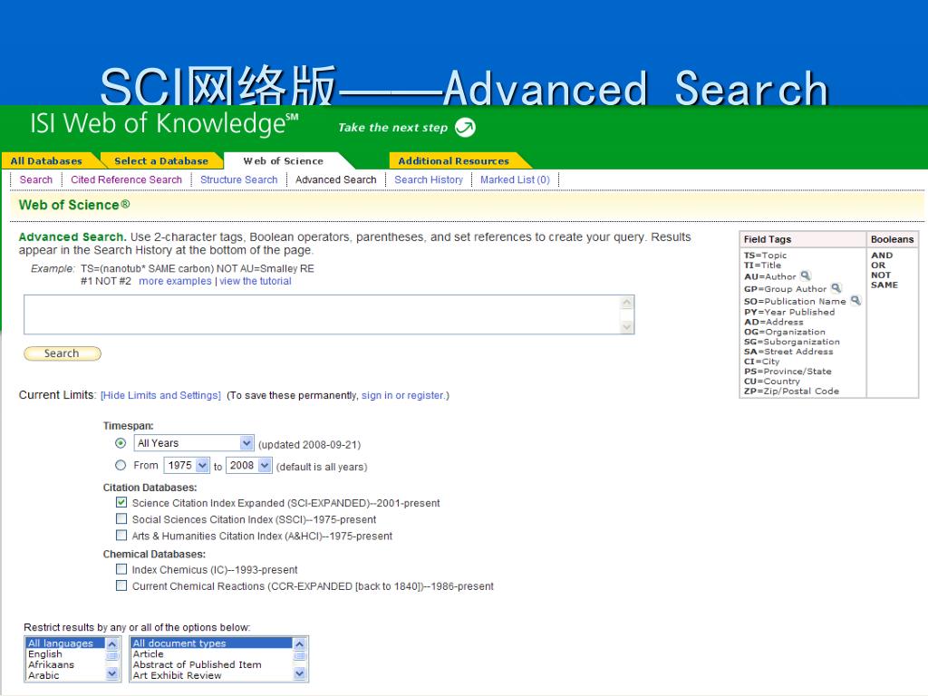Viewport: 928px width, 696px height.
Task: Uncheck Science Citation Index Expanded checkbox
Action: [121, 502]
